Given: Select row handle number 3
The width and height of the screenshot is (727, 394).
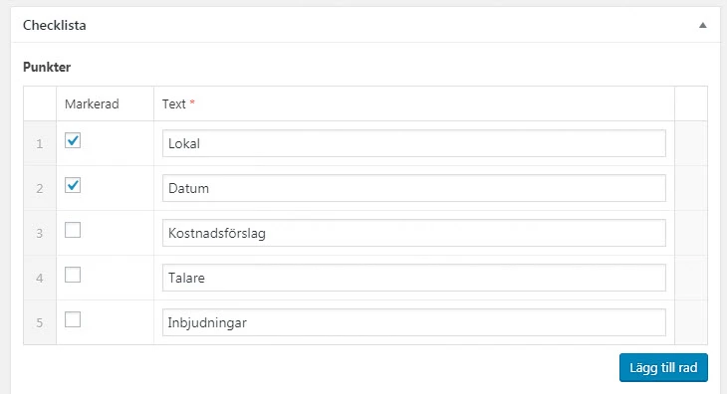Looking at the screenshot, I should pyautogui.click(x=40, y=233).
